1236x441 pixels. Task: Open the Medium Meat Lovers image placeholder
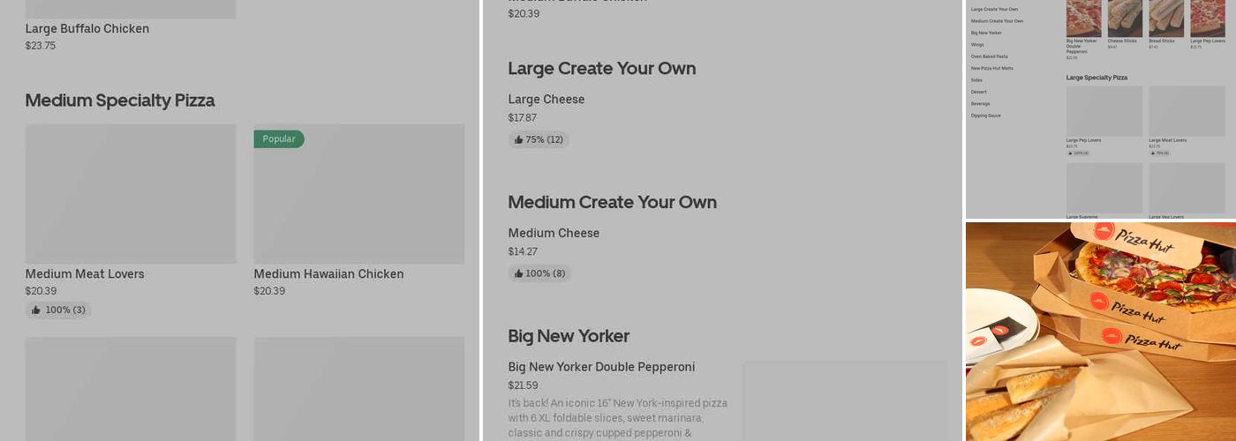point(131,194)
